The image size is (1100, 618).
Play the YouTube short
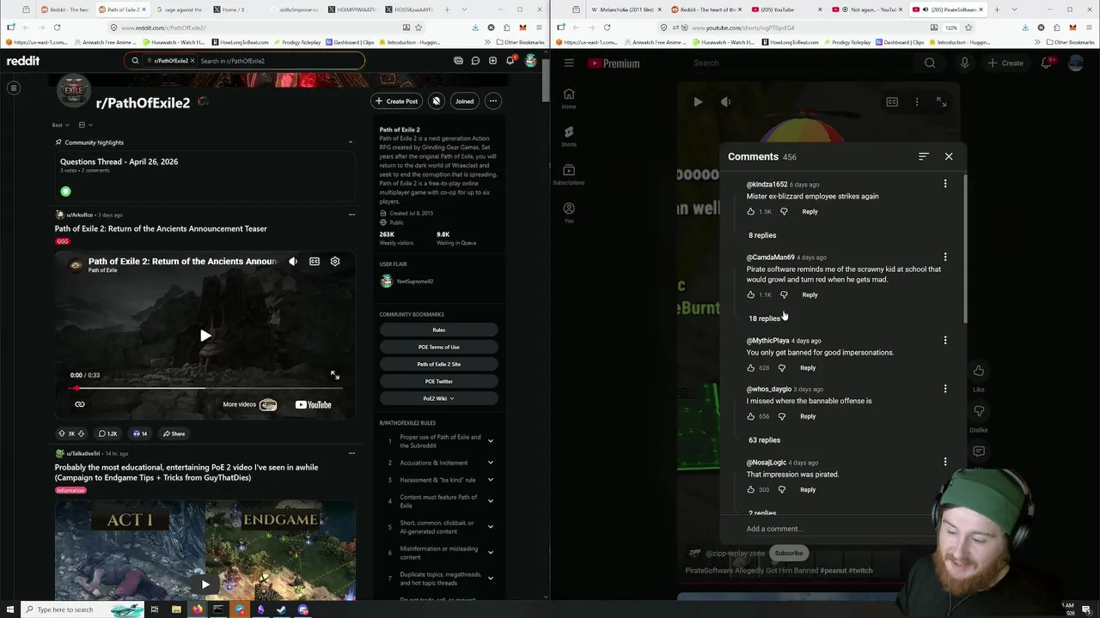point(698,101)
